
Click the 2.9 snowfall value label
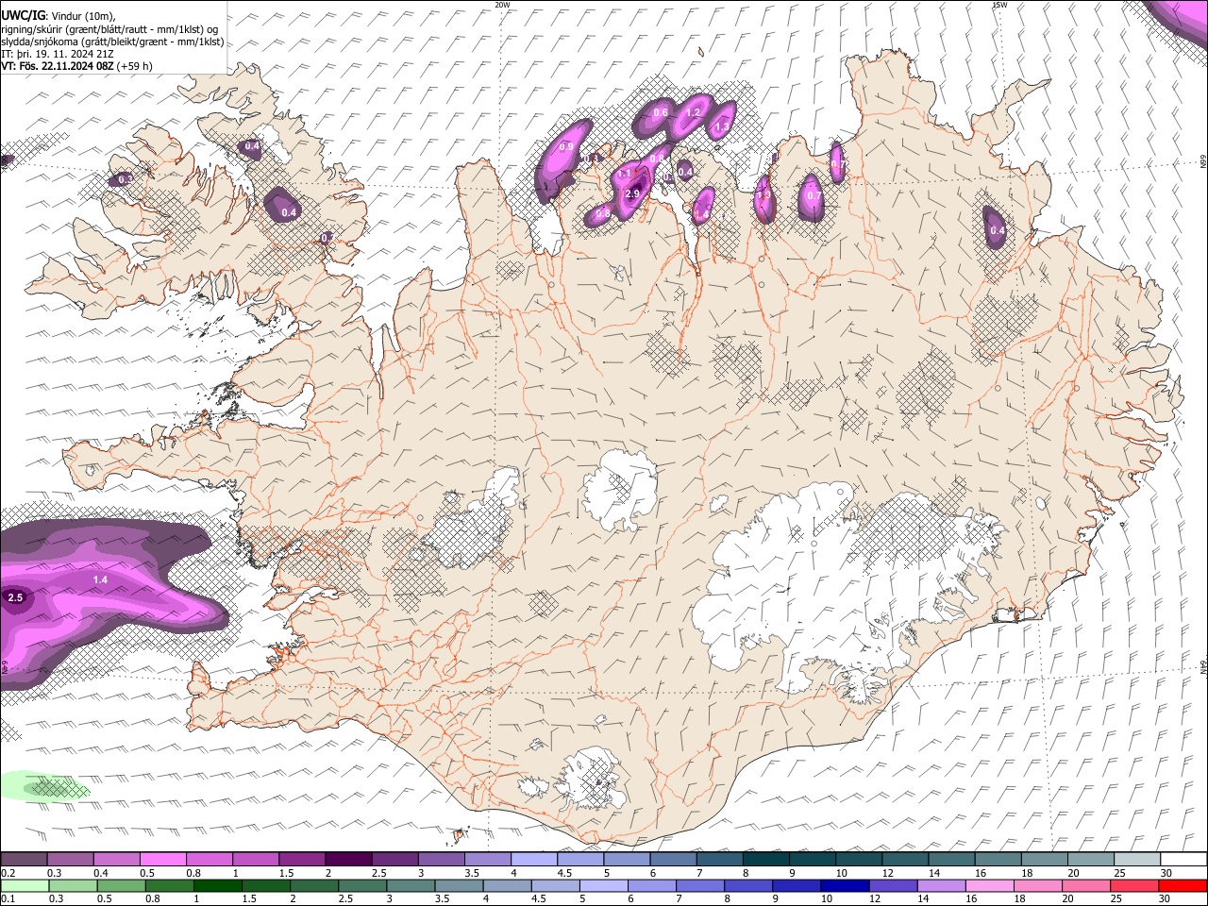632,193
